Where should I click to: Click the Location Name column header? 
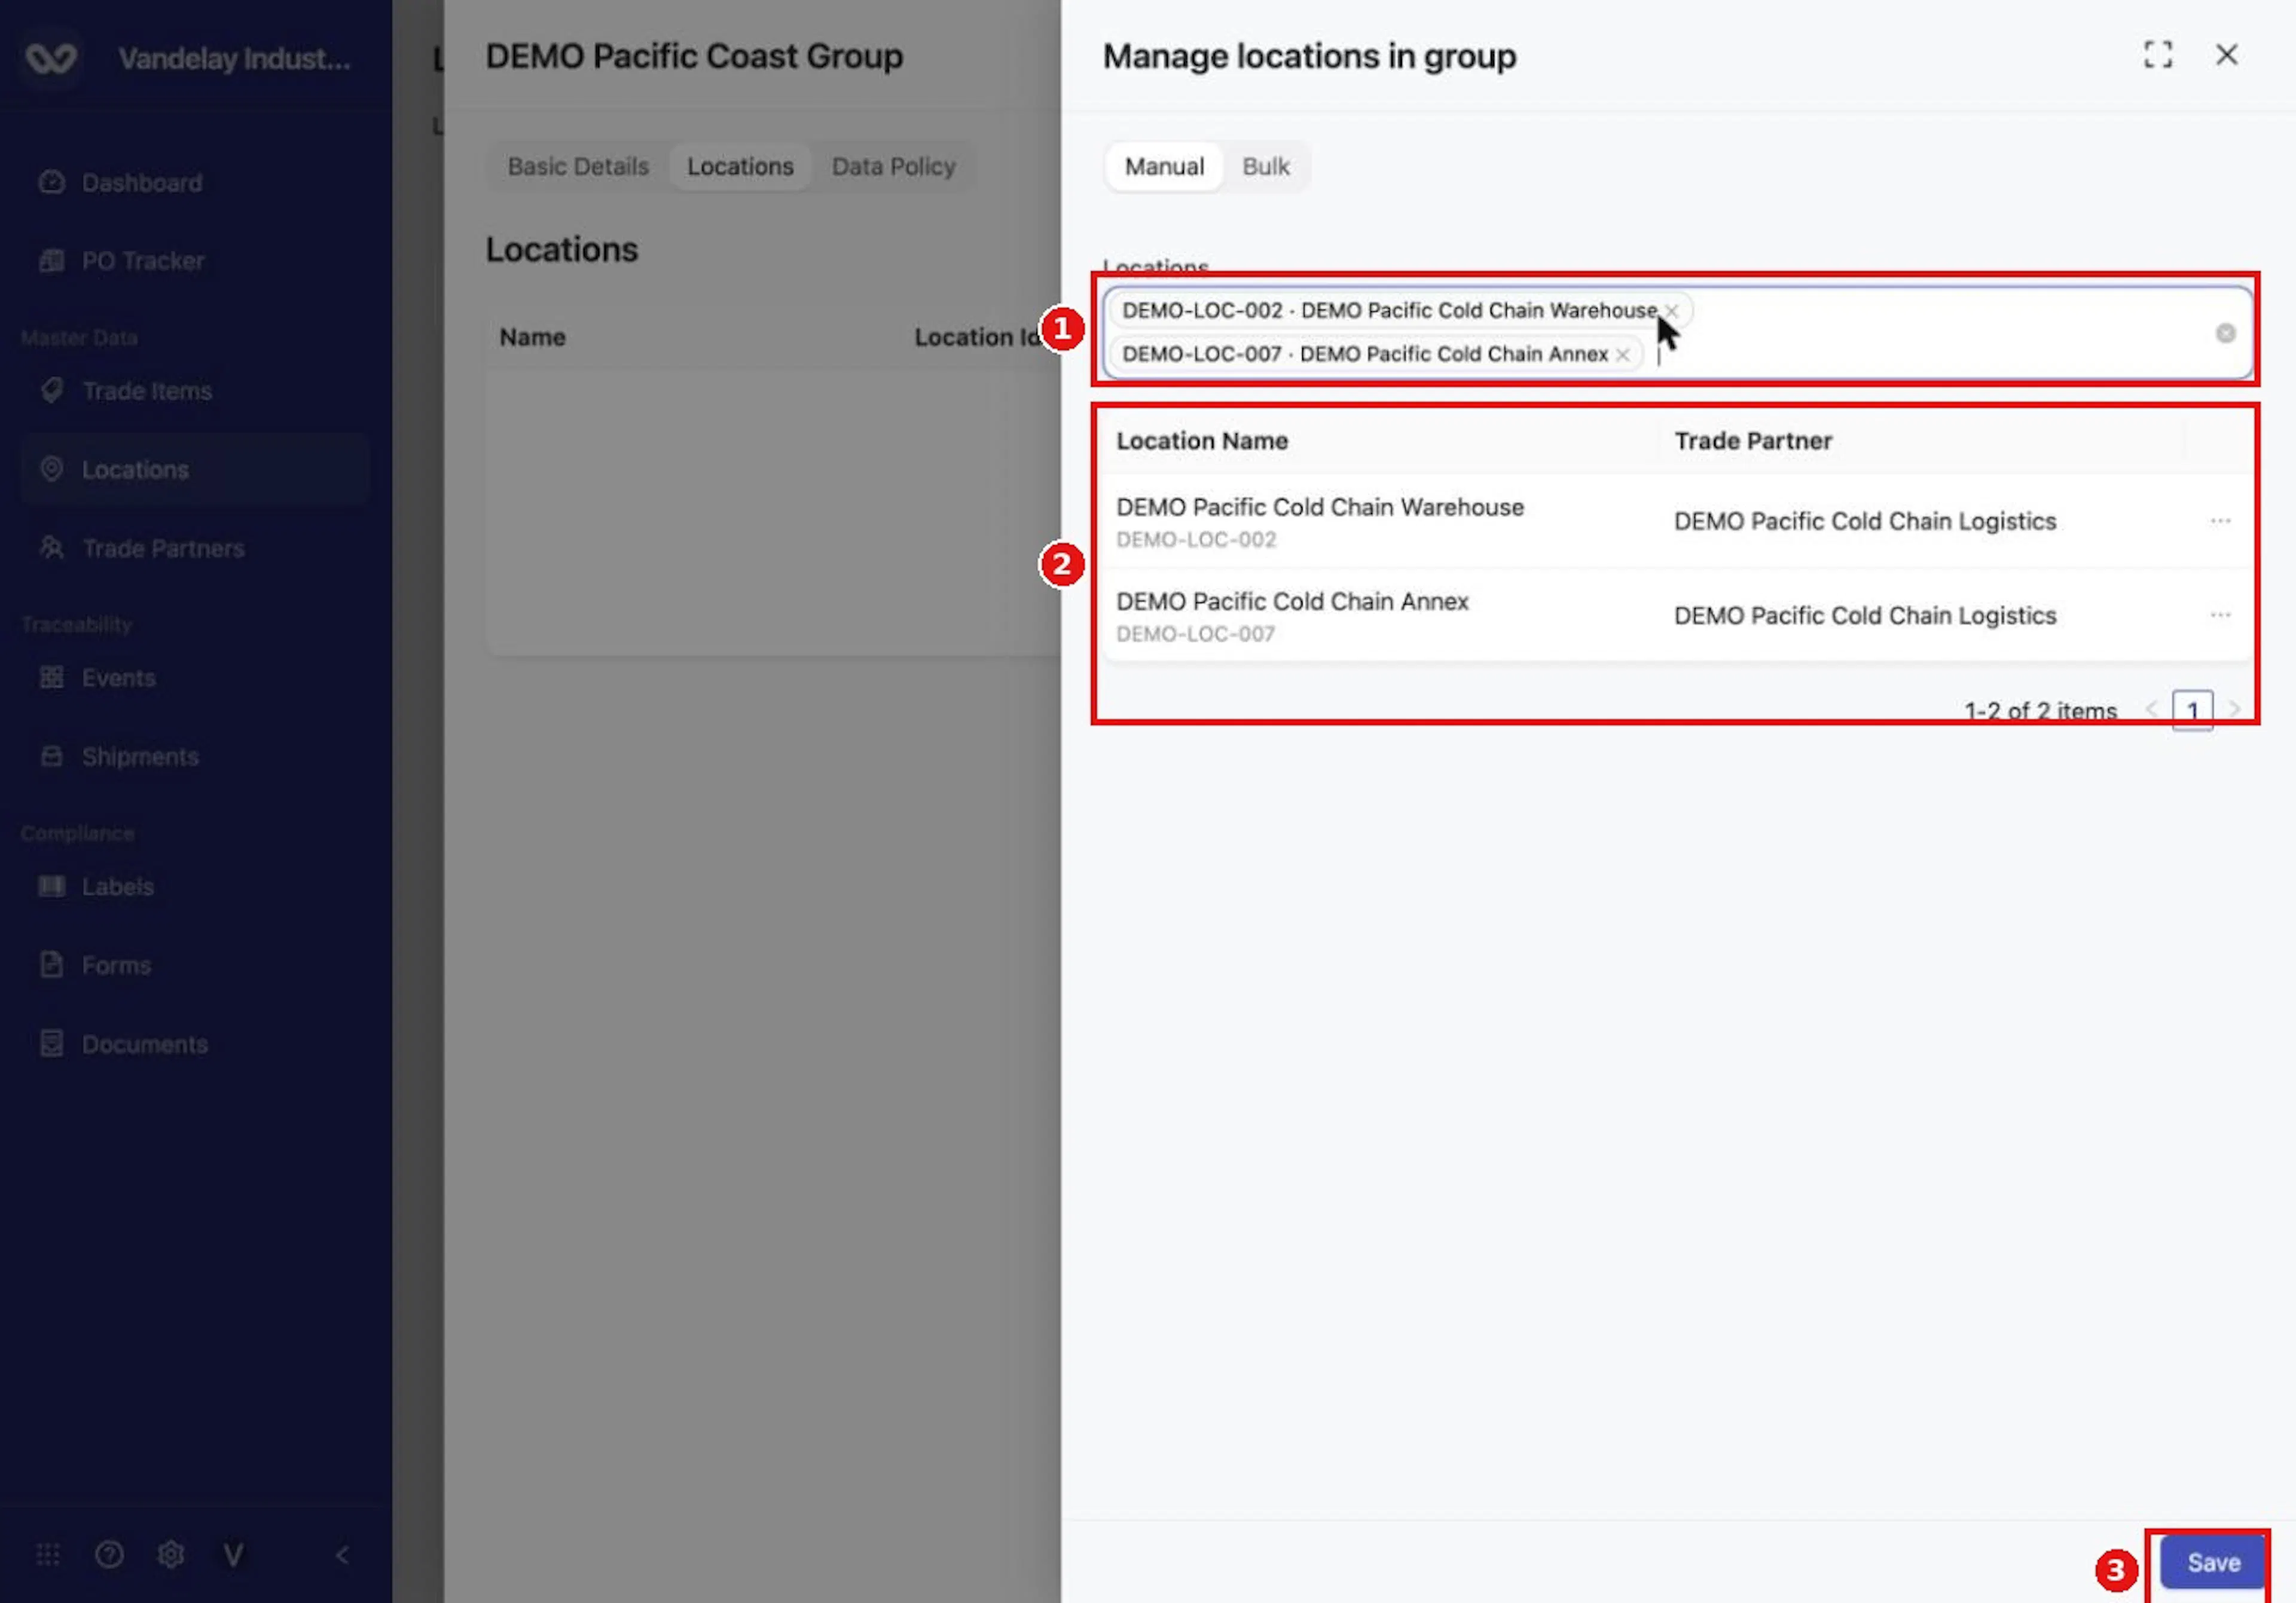click(1202, 440)
